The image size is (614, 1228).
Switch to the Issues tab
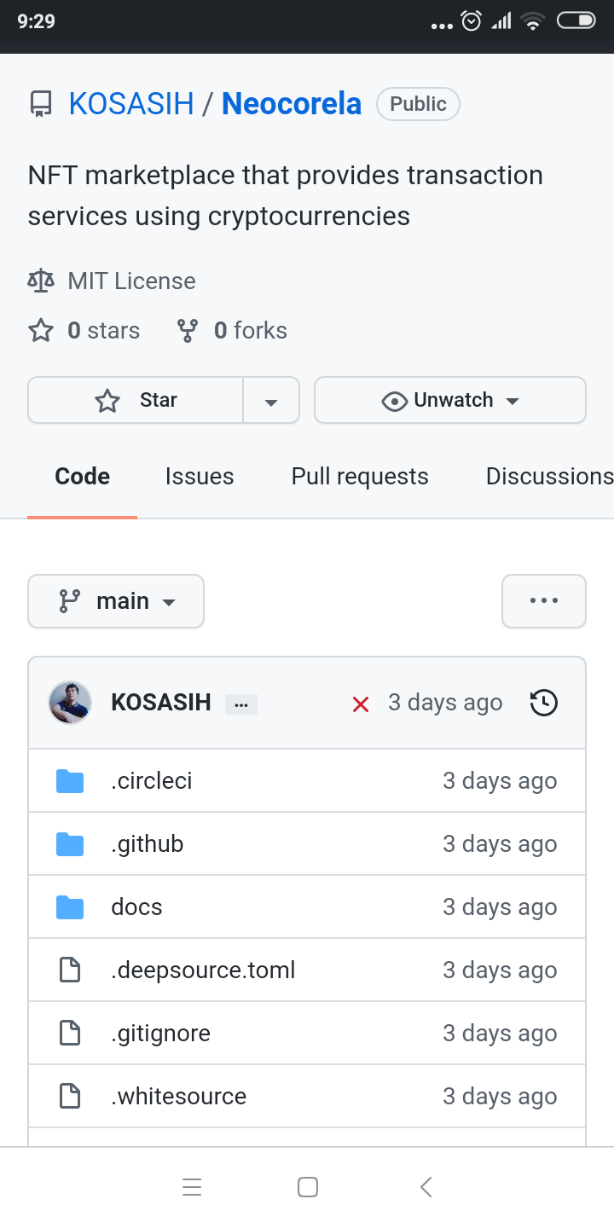click(200, 476)
